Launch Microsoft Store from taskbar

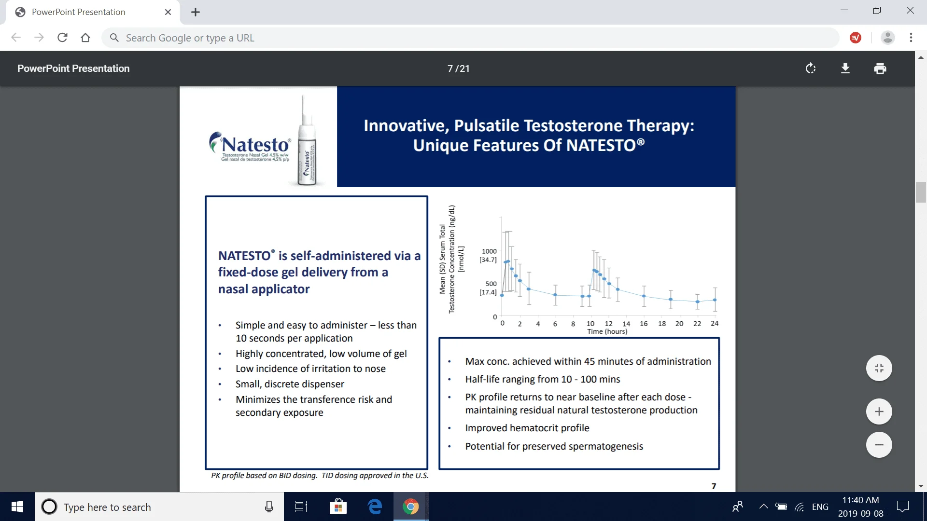tap(338, 507)
